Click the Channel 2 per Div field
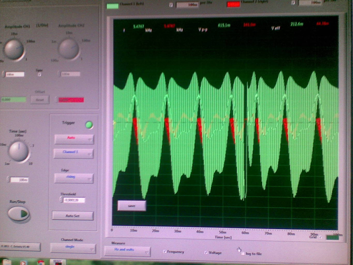The height and width of the screenshot is (265, 353). click(310, 3)
